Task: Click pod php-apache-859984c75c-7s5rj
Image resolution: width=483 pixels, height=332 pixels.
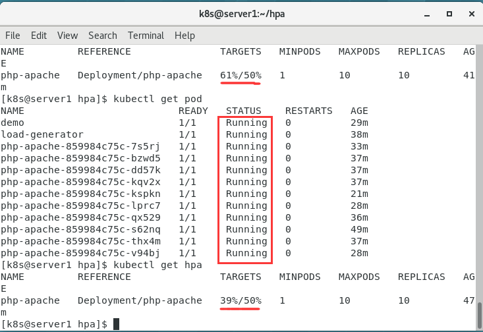Action: tap(80, 147)
